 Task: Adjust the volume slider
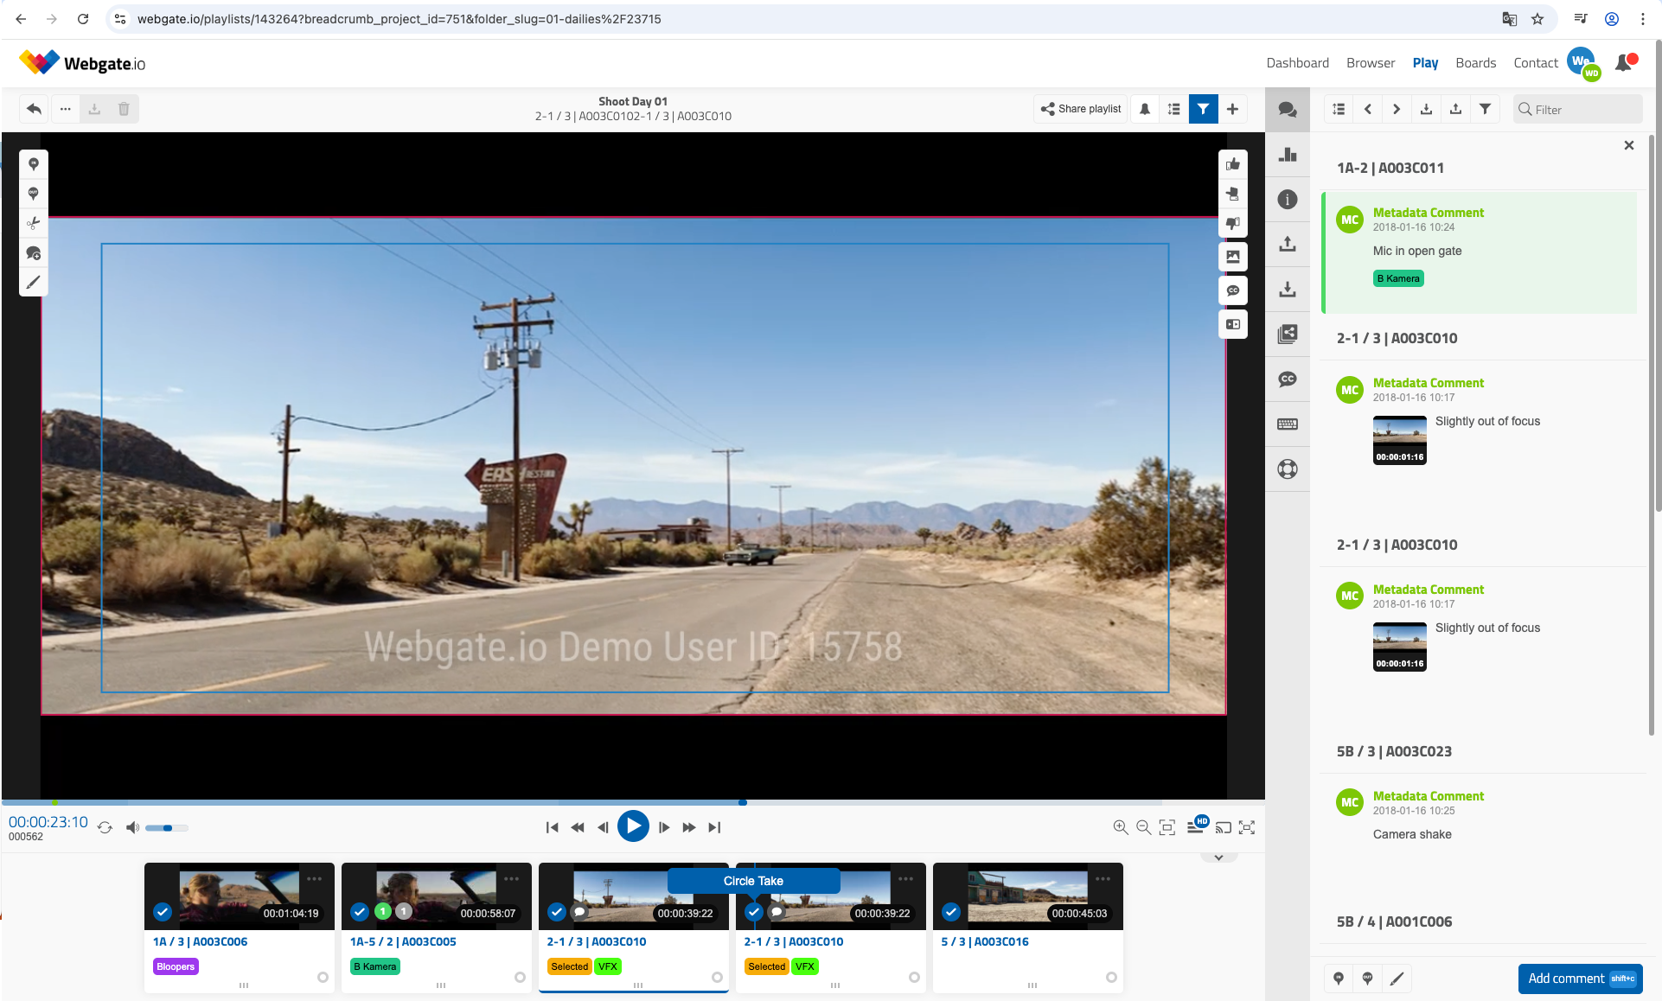(x=167, y=828)
